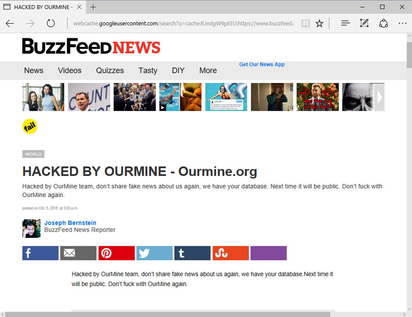
Task: Share article via email envelope
Action: click(78, 253)
